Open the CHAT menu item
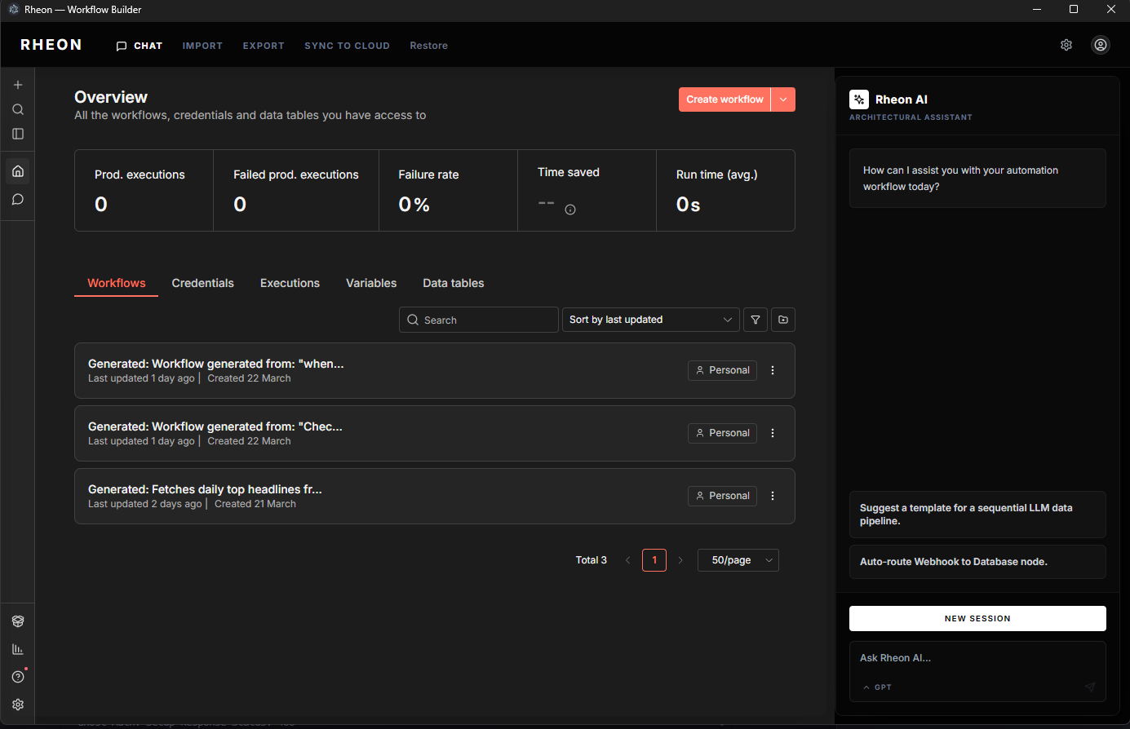 click(140, 46)
